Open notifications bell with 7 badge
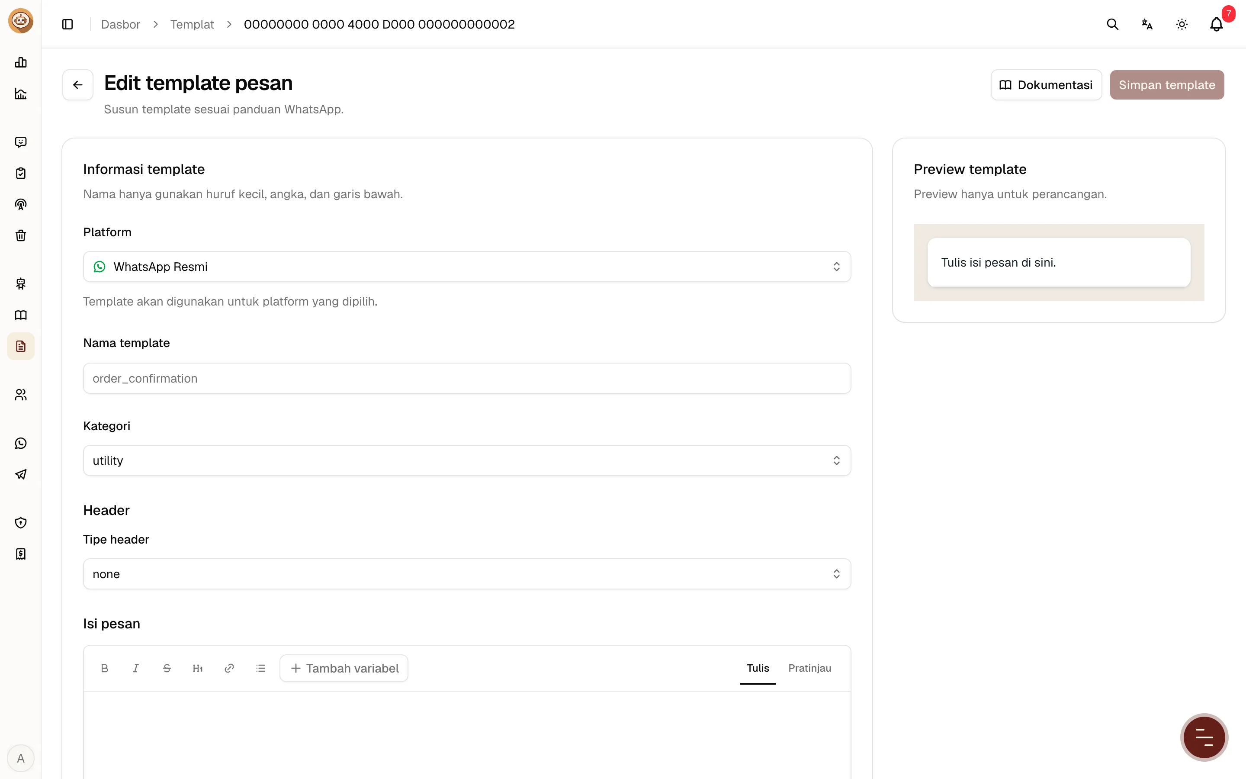1246x779 pixels. [x=1216, y=24]
